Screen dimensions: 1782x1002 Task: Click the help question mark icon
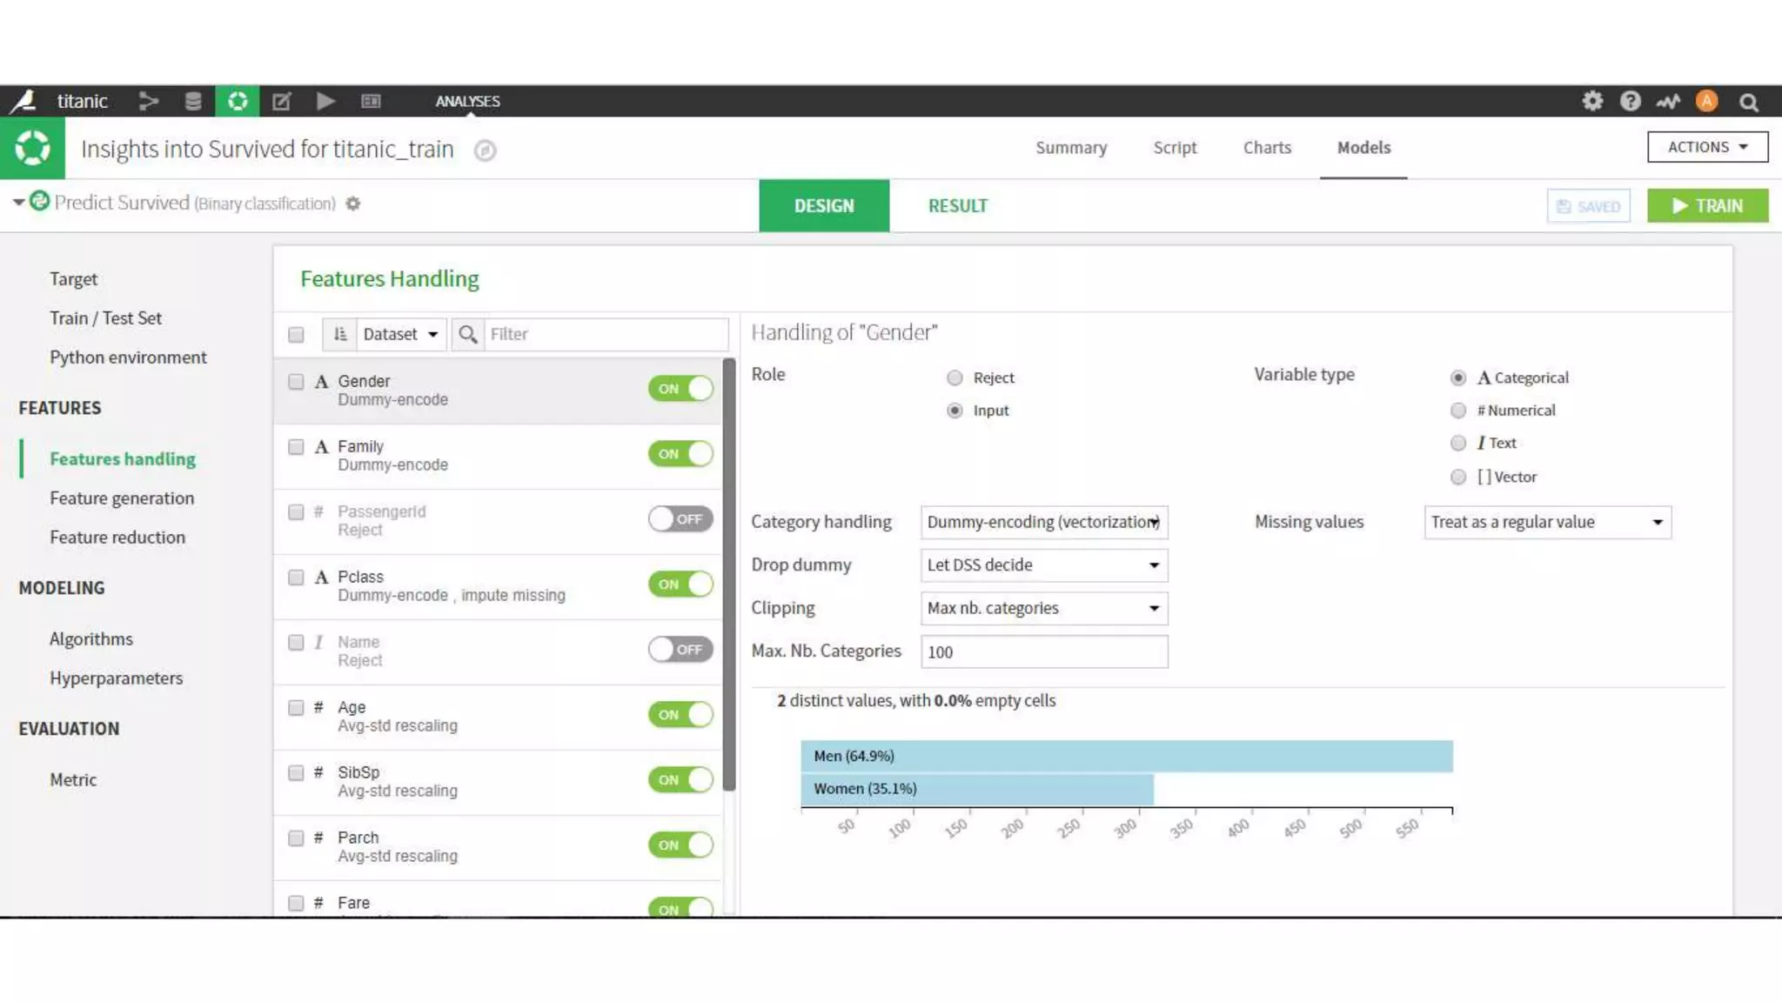tap(1630, 101)
